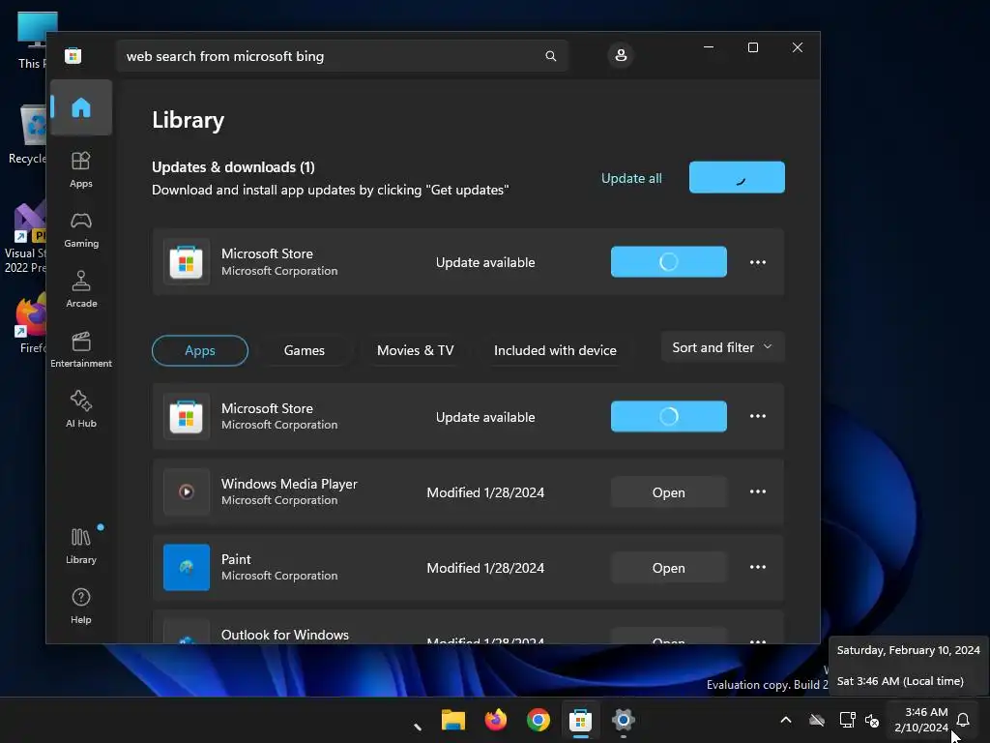Click the search magnifier icon
The height and width of the screenshot is (743, 990).
click(x=550, y=56)
